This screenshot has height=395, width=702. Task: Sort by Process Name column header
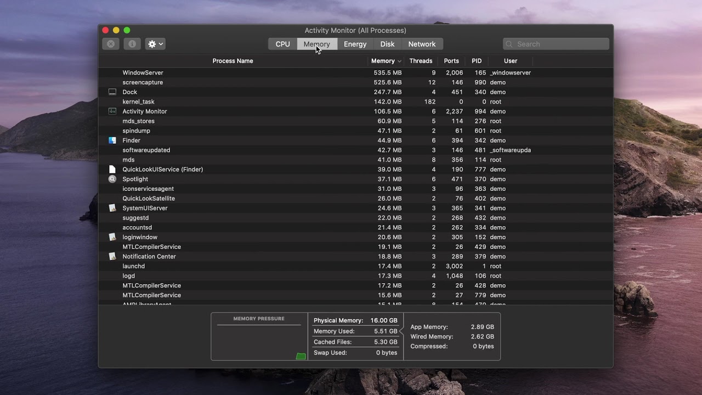(x=233, y=61)
